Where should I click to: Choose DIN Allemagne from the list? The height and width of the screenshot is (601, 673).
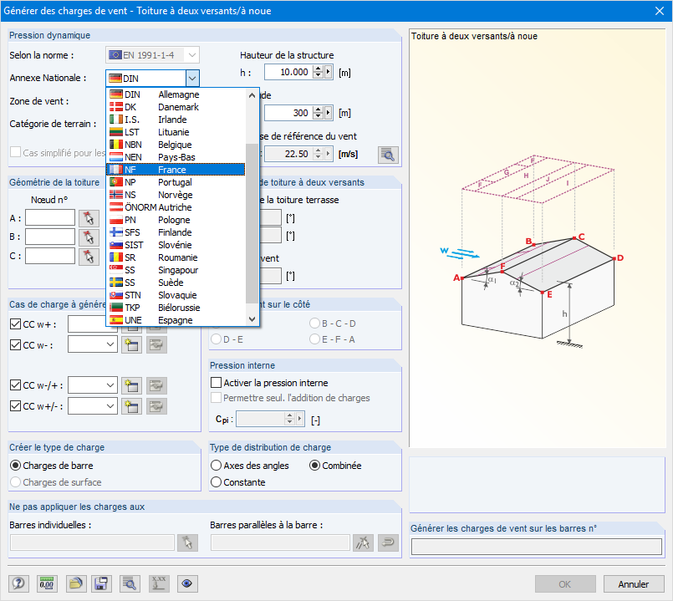coord(176,94)
